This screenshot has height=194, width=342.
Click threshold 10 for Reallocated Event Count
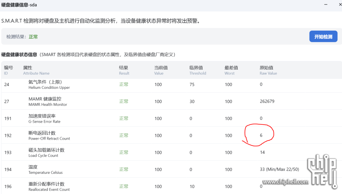(192, 186)
